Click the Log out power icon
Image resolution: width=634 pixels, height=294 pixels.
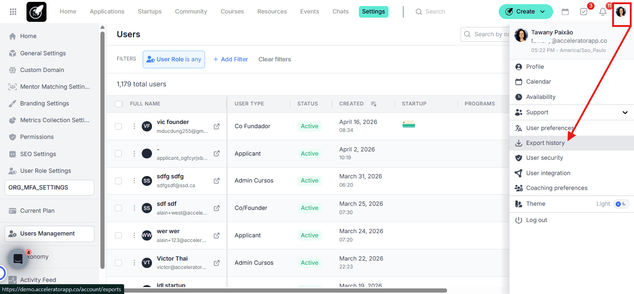pos(519,220)
